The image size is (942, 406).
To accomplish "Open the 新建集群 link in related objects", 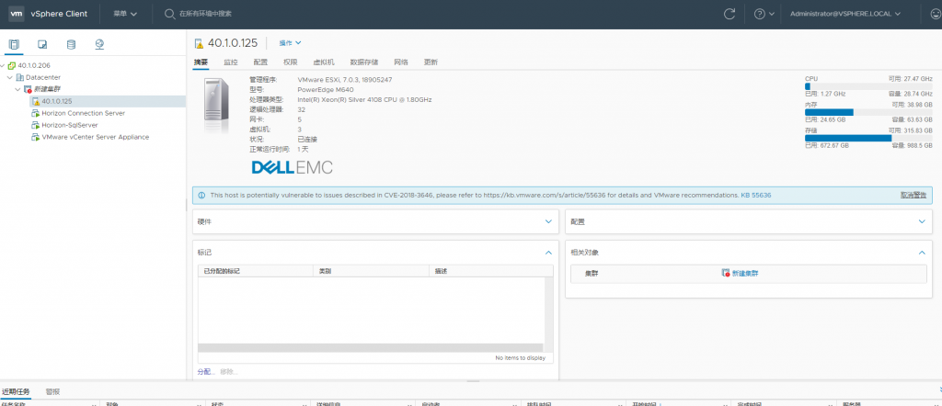I will (x=745, y=273).
